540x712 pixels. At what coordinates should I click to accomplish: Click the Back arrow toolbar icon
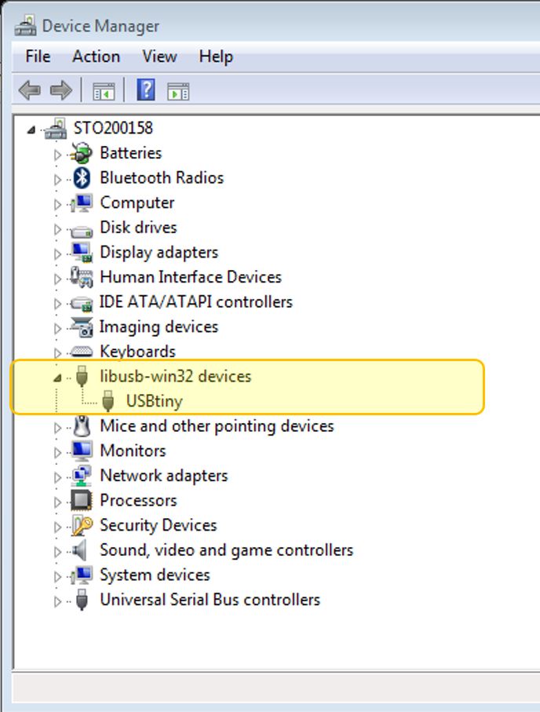30,90
